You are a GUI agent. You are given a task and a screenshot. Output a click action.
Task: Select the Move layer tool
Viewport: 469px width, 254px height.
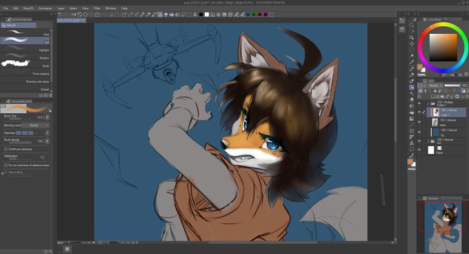412,43
